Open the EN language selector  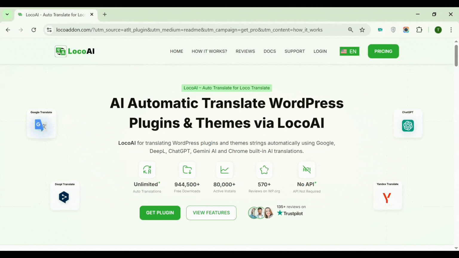[x=349, y=51]
